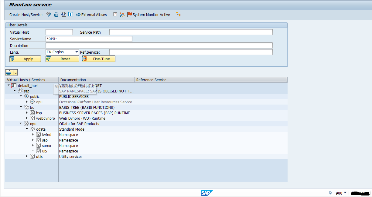Select the iwfnd tree item
The height and width of the screenshot is (197, 372).
click(x=47, y=135)
